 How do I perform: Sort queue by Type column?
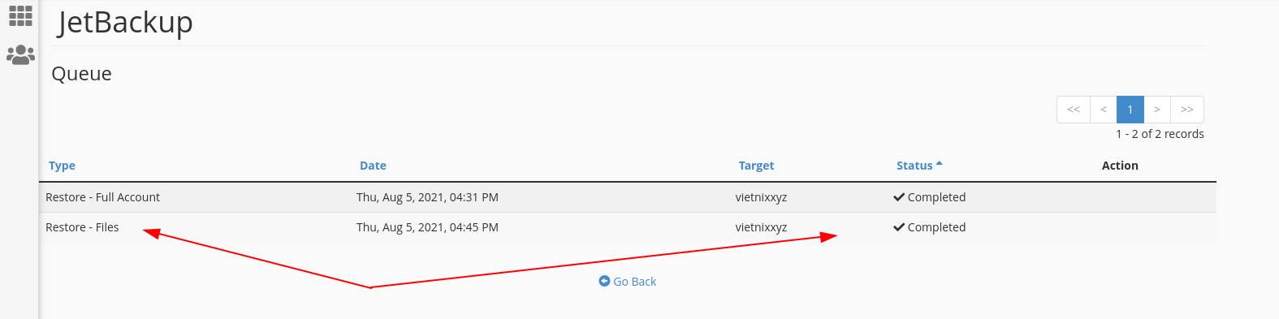[x=62, y=166]
